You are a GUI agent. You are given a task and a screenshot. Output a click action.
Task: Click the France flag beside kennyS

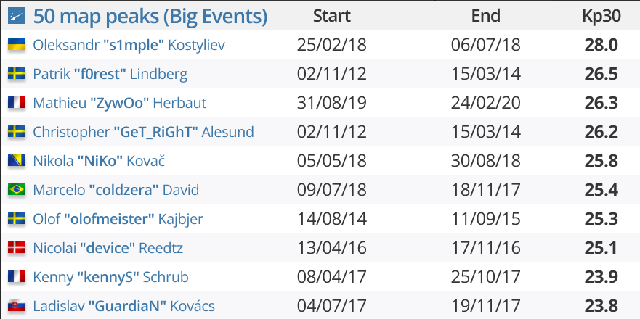[x=17, y=277]
